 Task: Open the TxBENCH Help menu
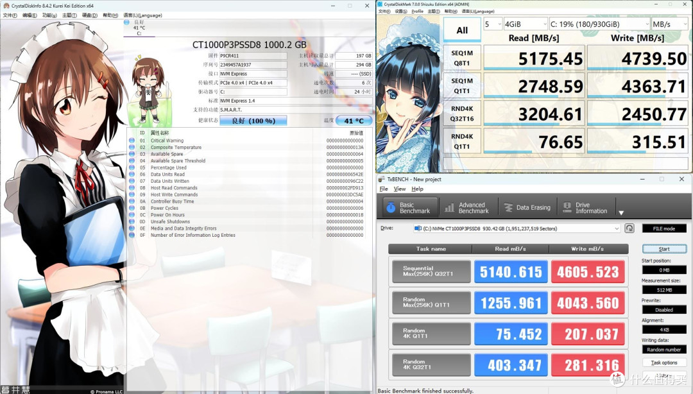click(417, 189)
